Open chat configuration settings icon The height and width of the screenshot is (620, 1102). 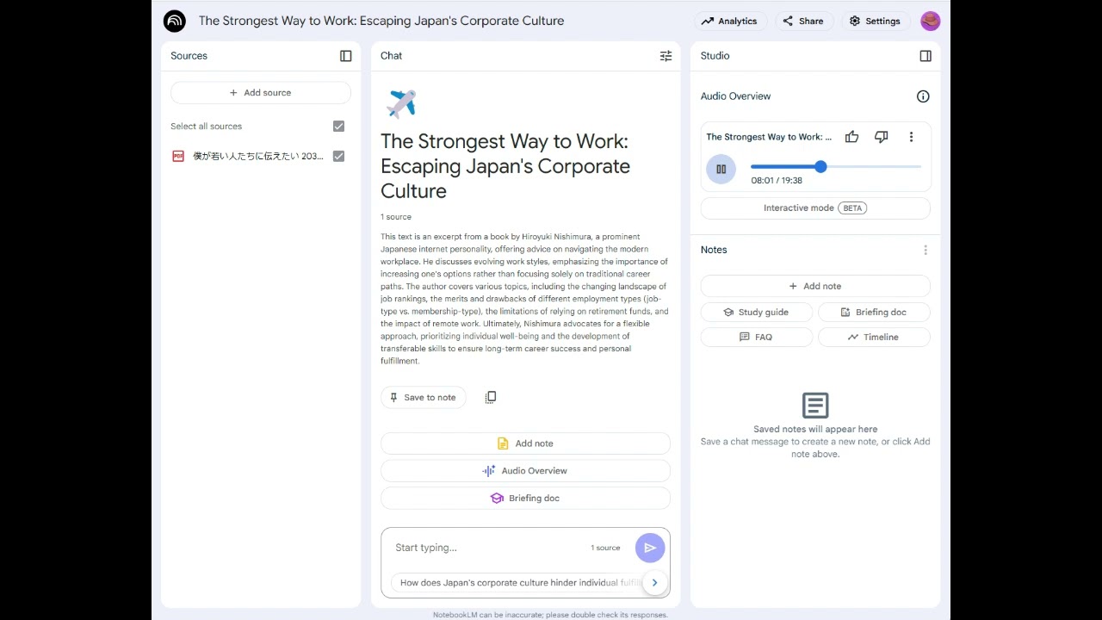666,56
